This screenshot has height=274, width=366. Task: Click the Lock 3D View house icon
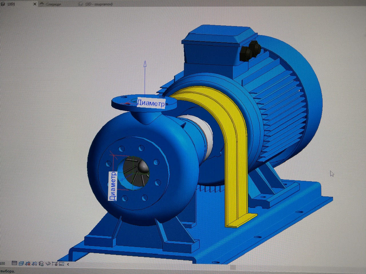click(x=41, y=264)
